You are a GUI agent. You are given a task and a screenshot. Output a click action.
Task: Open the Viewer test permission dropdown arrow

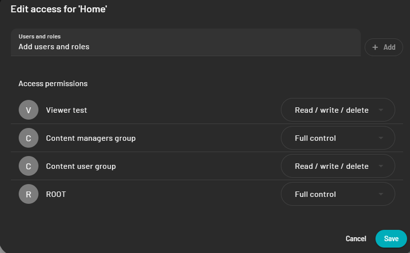(x=381, y=110)
